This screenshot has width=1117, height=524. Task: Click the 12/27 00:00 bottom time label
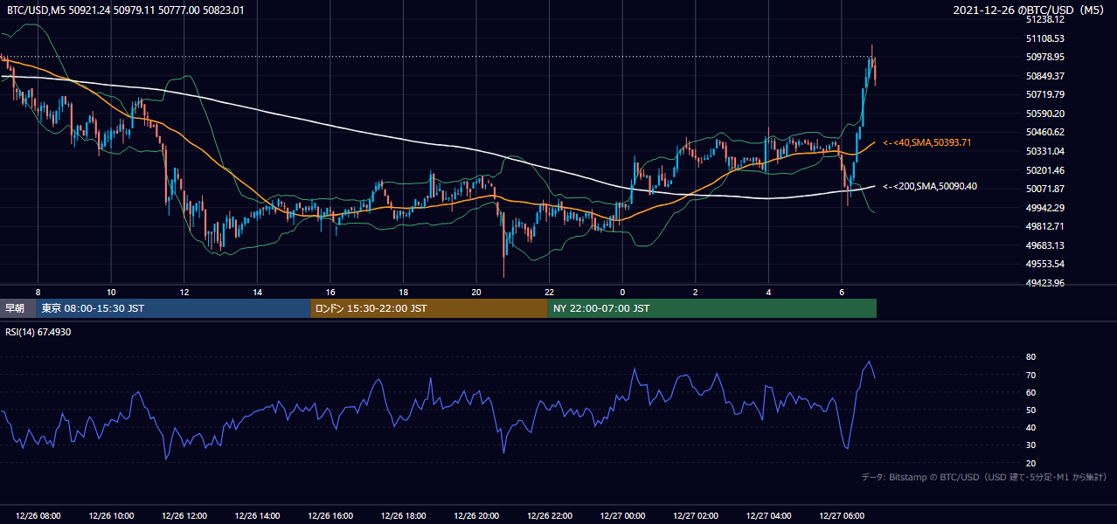pos(622,516)
